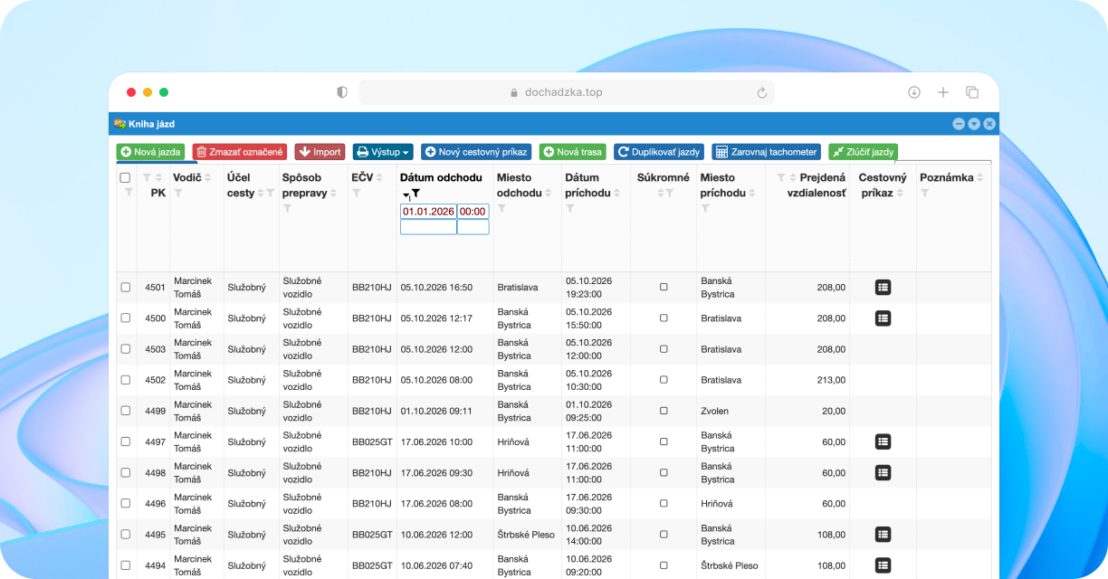Click the filter icon under Dátum príchodu
Image resolution: width=1108 pixels, height=579 pixels.
pos(570,209)
